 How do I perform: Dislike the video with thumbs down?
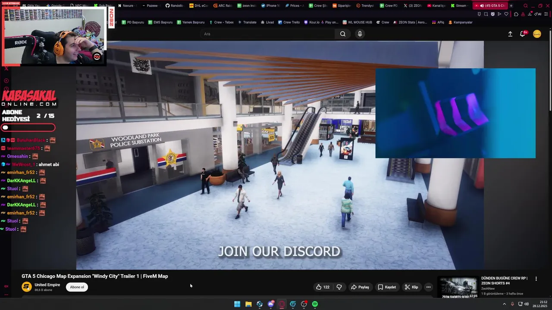click(x=339, y=287)
